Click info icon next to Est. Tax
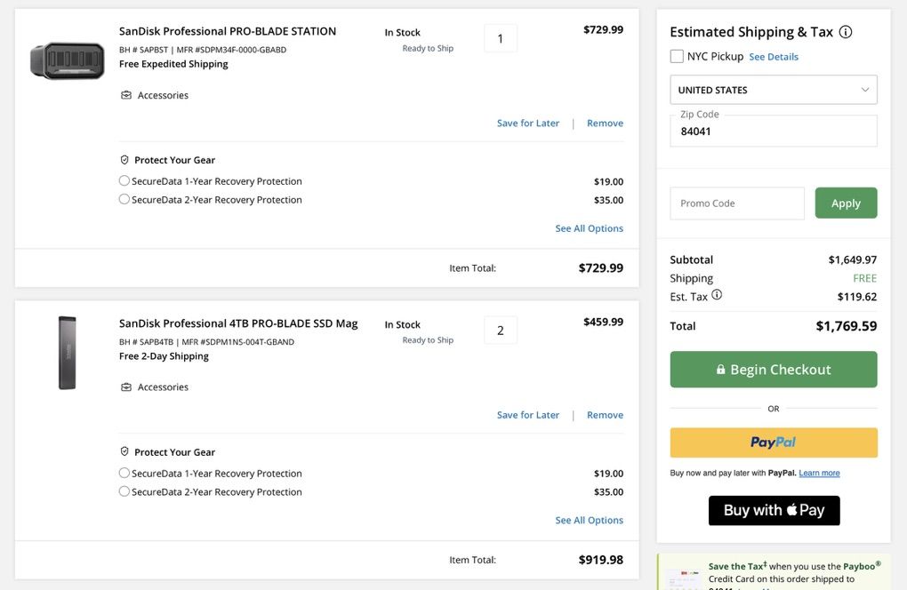The image size is (907, 590). [717, 295]
